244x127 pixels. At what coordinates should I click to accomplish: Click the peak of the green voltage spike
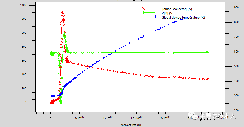click(64, 33)
